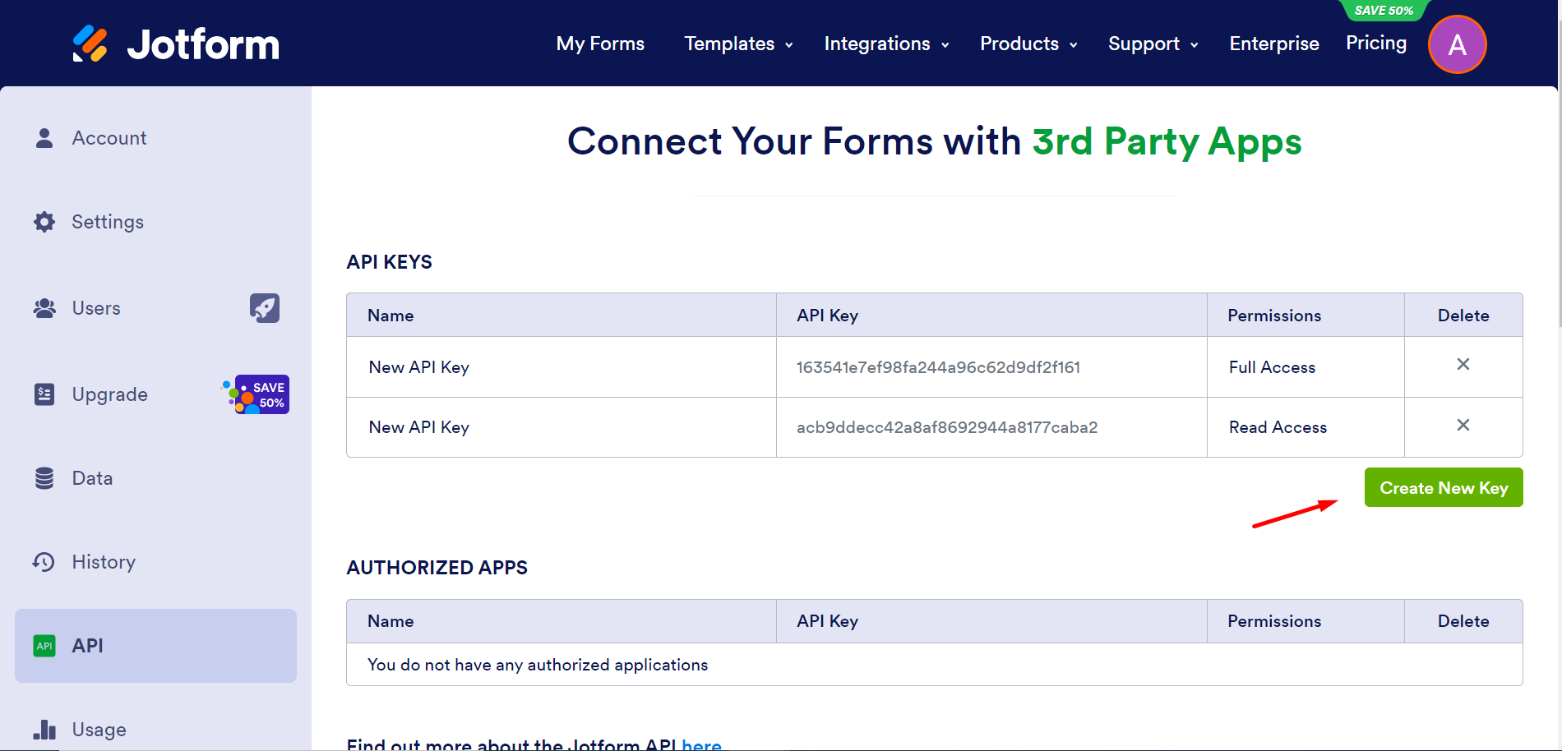This screenshot has width=1562, height=751.
Task: Click the Jotform logo icon
Action: point(90,44)
